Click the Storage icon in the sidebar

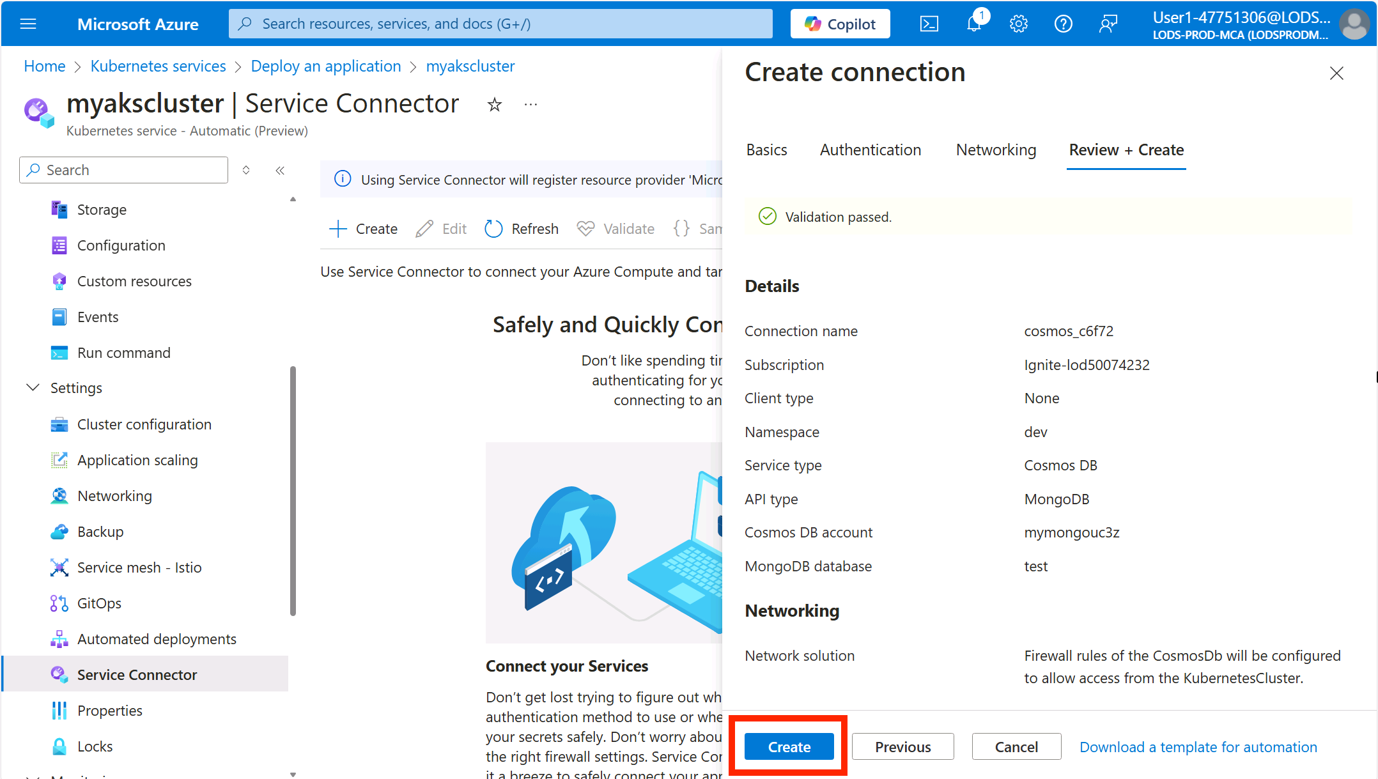(x=59, y=210)
